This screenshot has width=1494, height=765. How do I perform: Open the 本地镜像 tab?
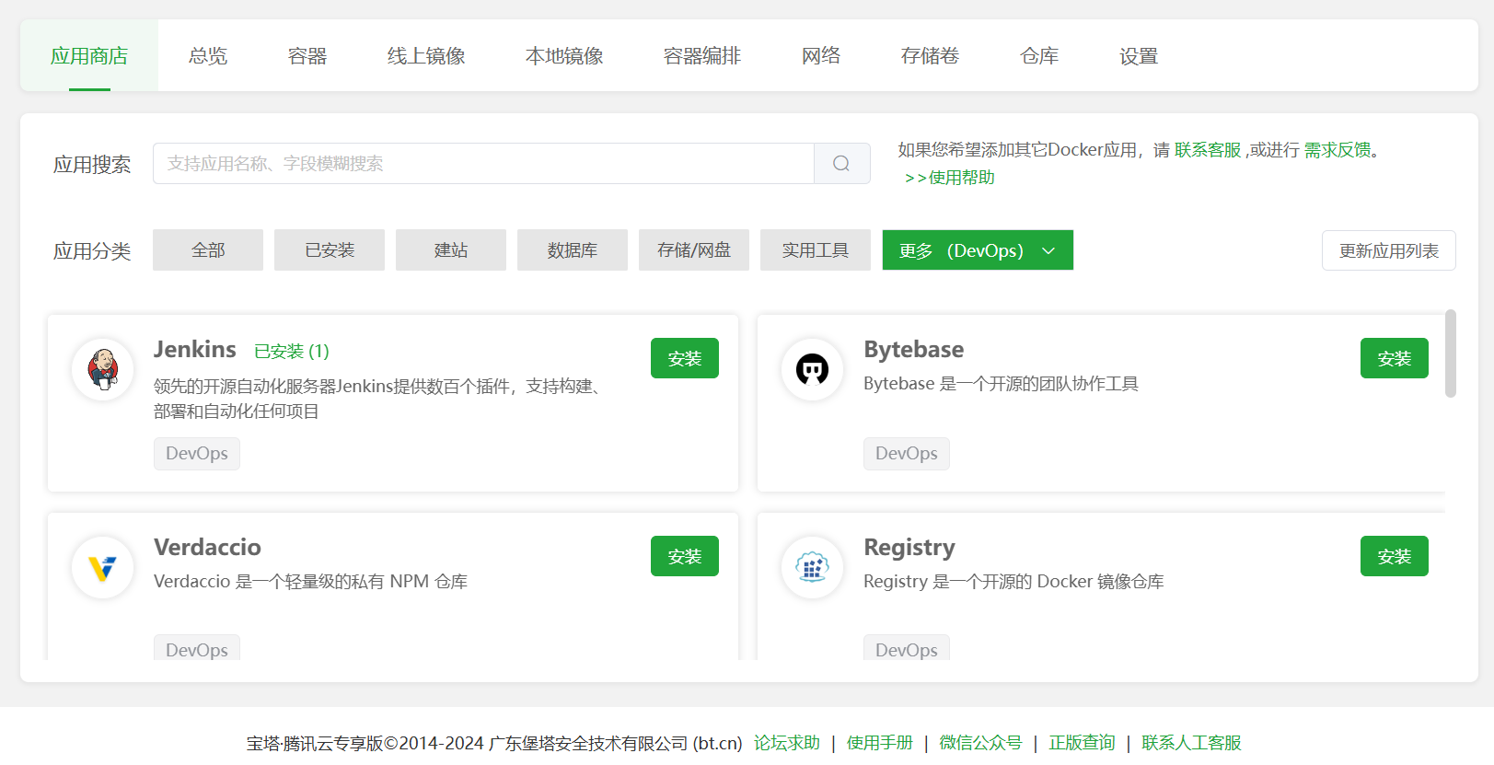coord(564,56)
